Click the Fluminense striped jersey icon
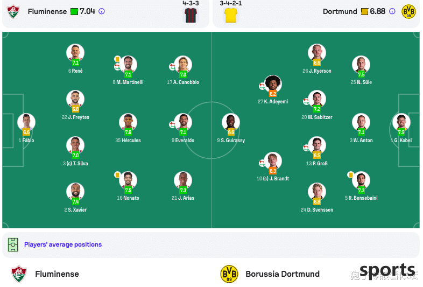Image resolution: width=423 pixels, height=287 pixels. tap(191, 15)
